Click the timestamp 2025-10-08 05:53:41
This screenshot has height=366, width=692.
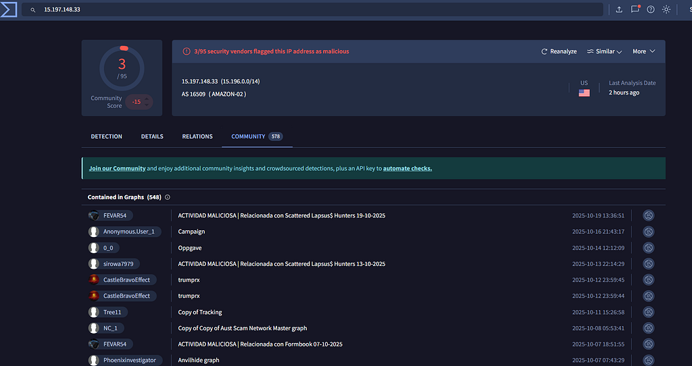pyautogui.click(x=598, y=328)
